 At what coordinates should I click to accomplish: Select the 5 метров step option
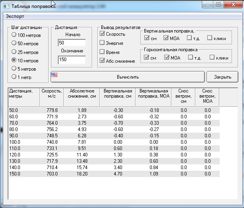click(14, 69)
